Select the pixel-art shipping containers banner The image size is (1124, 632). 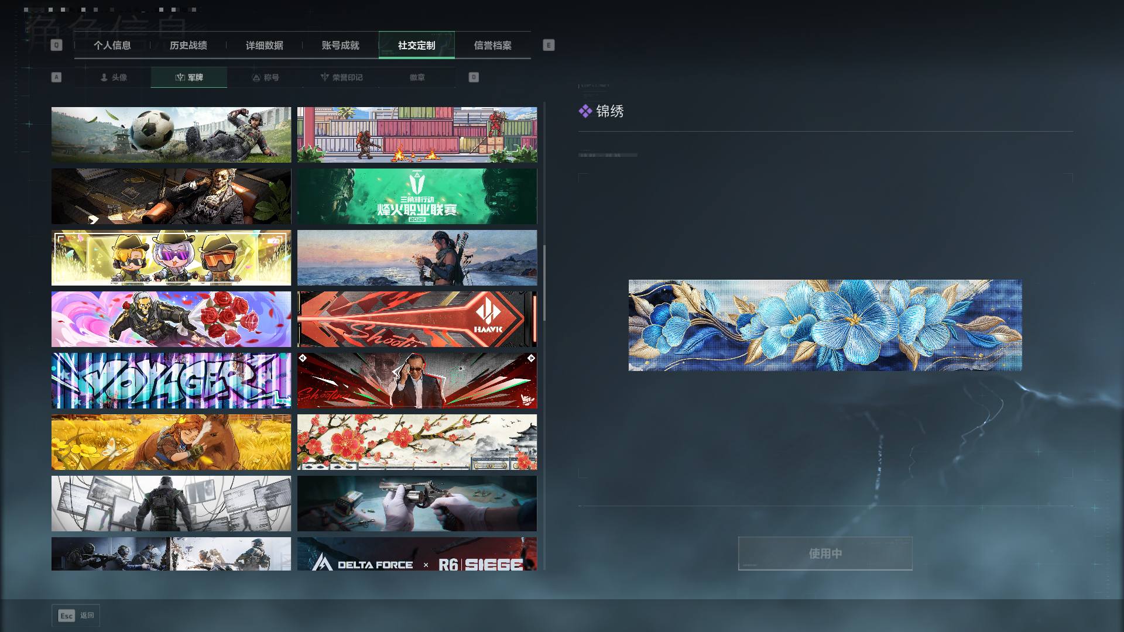click(417, 135)
